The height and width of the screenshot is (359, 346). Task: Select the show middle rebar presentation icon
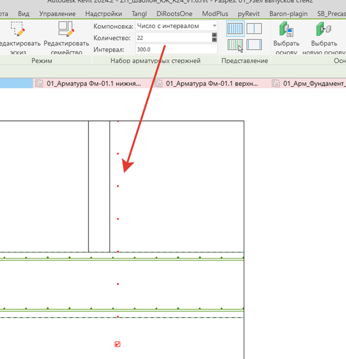tap(254, 29)
